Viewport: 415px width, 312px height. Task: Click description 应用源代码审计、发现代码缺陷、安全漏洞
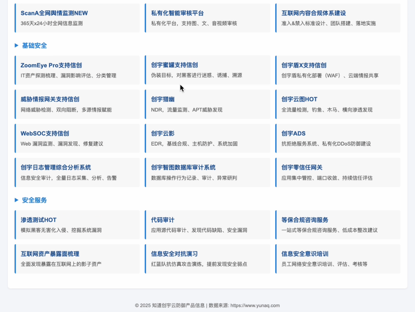click(199, 230)
